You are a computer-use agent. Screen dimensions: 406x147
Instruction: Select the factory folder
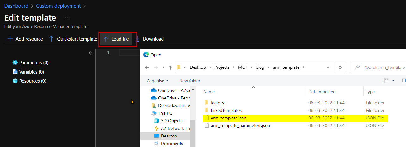218,103
